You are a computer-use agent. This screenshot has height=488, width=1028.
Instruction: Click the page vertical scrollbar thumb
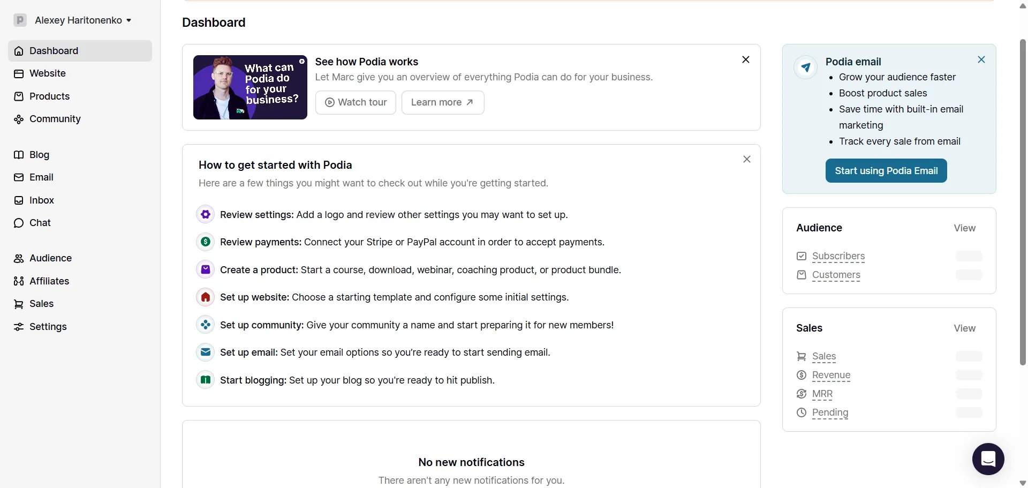point(1023,202)
